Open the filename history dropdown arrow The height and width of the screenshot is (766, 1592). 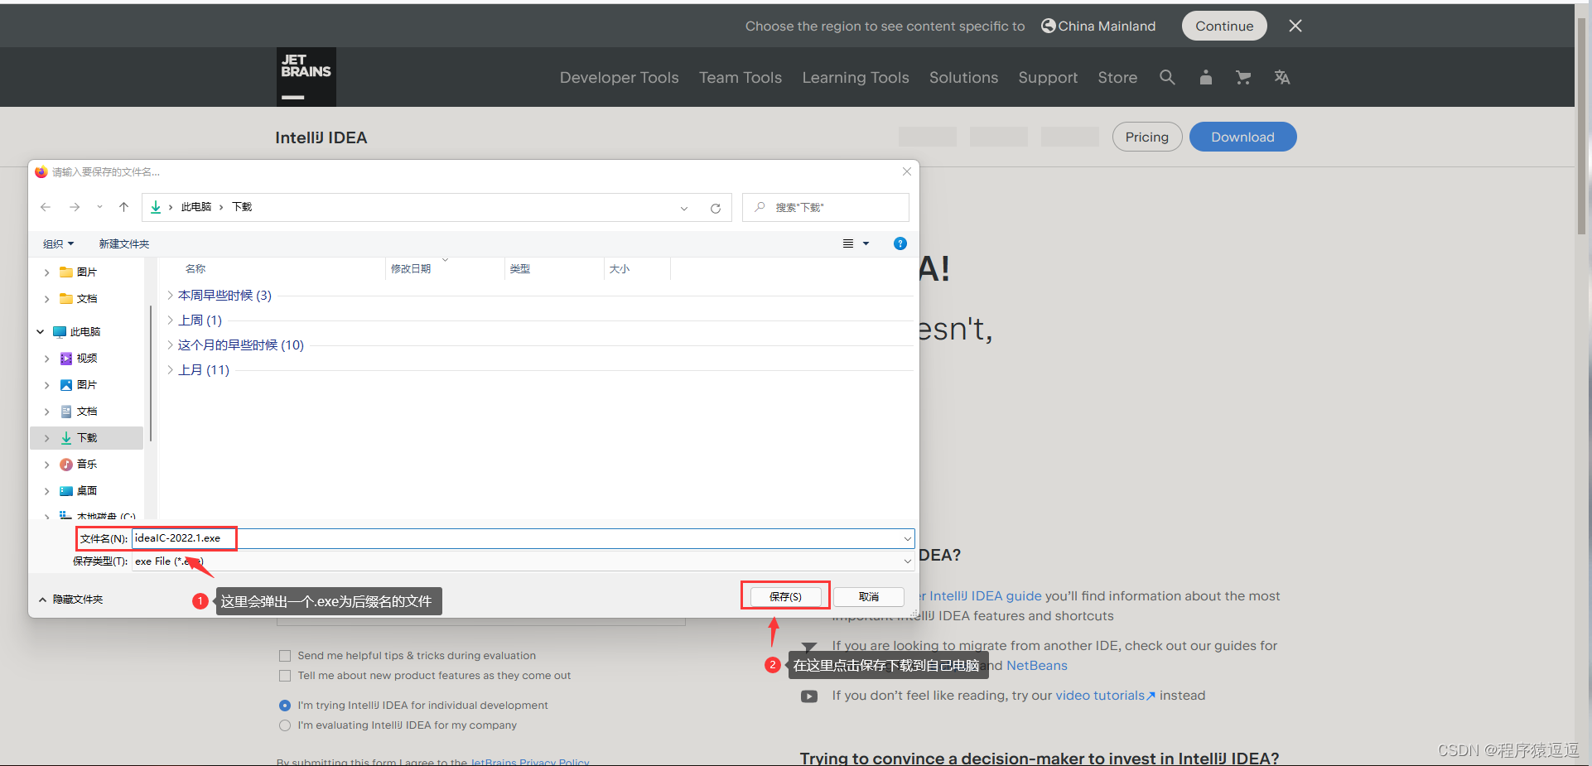click(x=907, y=538)
